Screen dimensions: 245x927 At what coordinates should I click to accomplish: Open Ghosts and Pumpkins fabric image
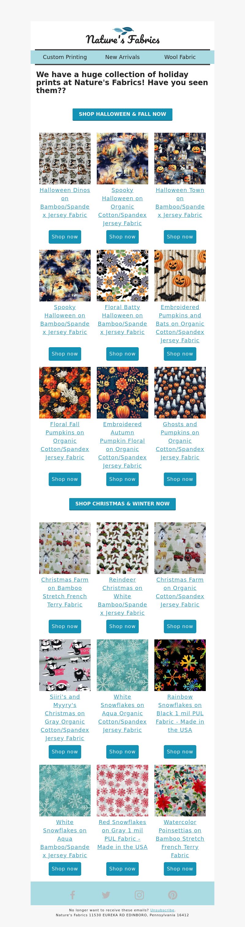click(x=180, y=393)
